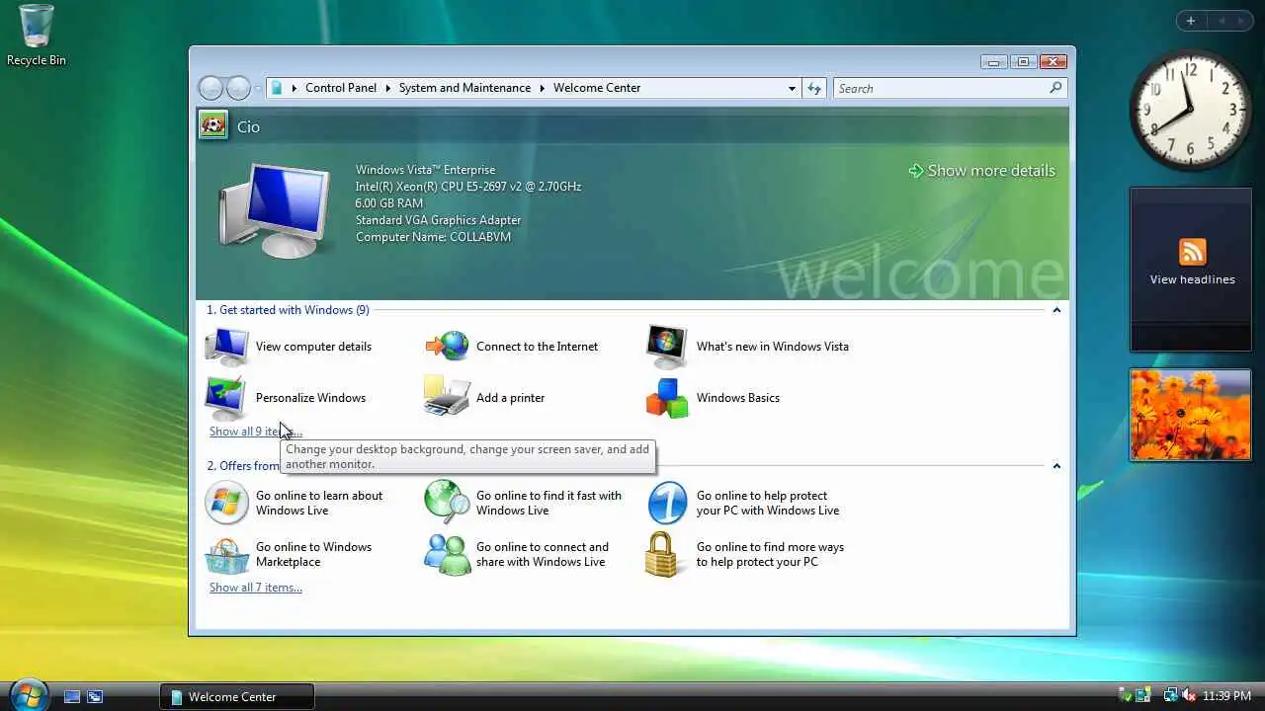
Task: Click the 6.00 GB RAM text
Action: (x=389, y=203)
